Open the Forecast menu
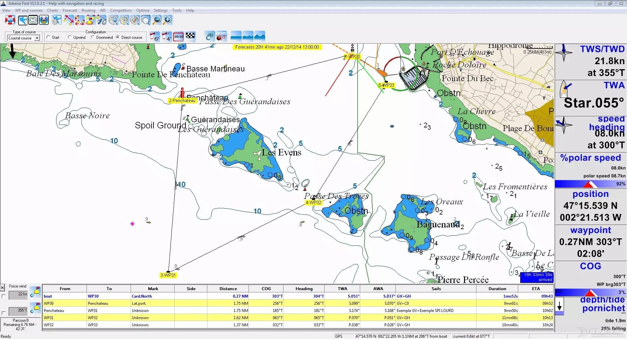 [70, 10]
